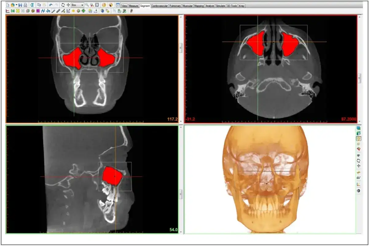Image resolution: width=369 pixels, height=246 pixels.
Task: Switch to the Measure tab
Action: [x=133, y=6]
